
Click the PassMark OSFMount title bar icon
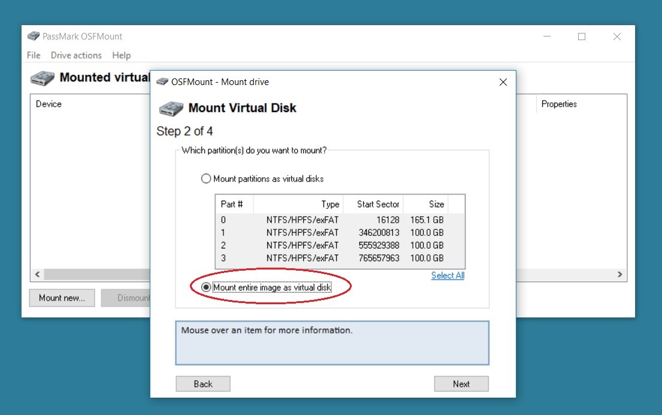point(34,37)
